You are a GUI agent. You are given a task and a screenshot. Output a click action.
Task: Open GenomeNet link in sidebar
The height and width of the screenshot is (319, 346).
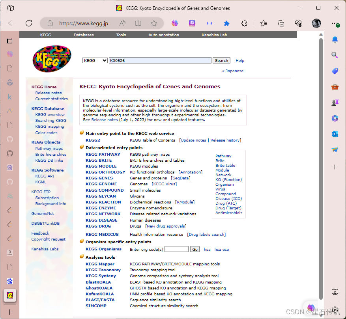[42, 214]
